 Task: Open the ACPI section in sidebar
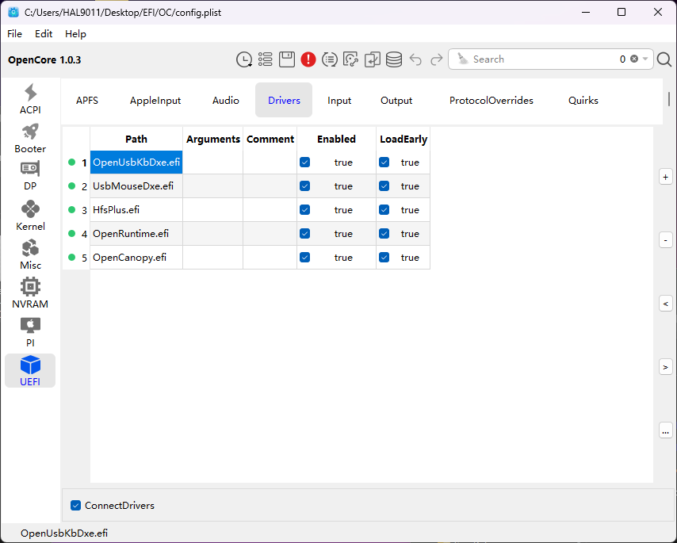[30, 98]
